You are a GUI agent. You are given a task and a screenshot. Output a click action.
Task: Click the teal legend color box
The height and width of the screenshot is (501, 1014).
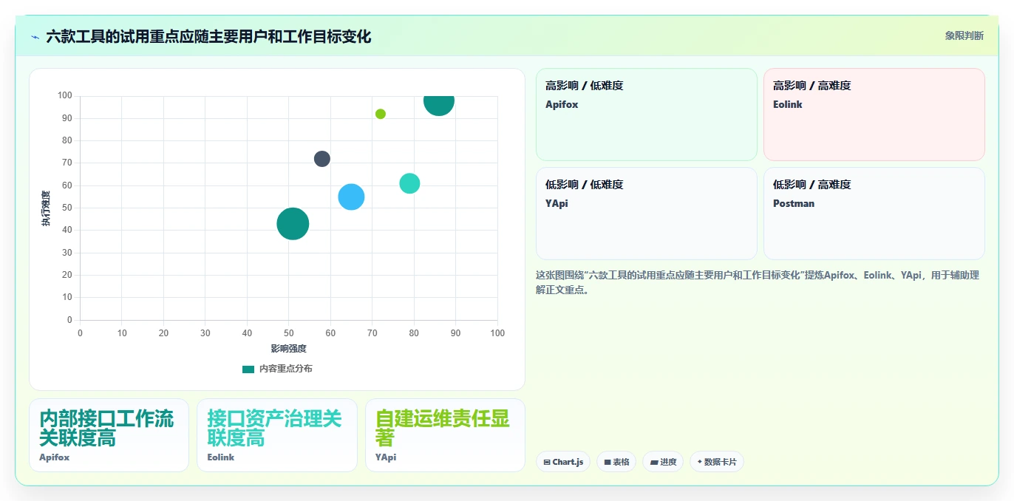(x=248, y=369)
